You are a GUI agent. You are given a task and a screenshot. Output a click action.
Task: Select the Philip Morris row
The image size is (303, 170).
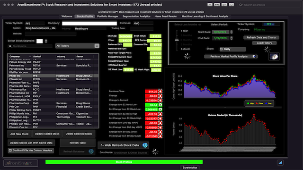tap(53, 113)
